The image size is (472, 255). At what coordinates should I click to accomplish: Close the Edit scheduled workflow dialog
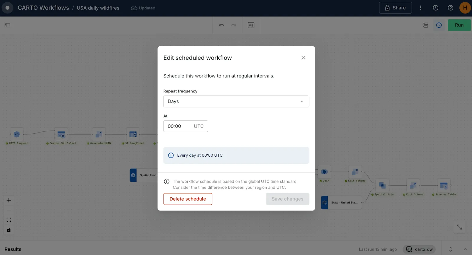pyautogui.click(x=303, y=58)
